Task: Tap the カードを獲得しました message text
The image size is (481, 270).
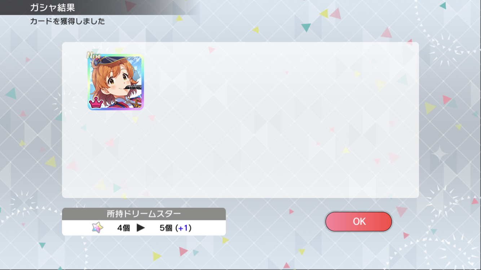Action: 67,21
